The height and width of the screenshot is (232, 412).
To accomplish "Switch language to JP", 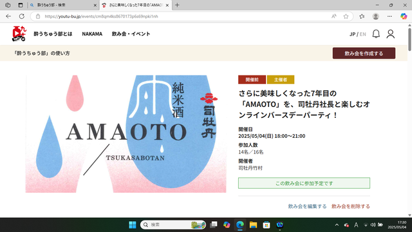I will [x=352, y=34].
